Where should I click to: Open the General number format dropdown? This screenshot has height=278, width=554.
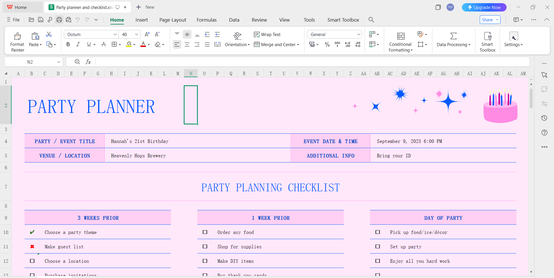(x=358, y=35)
